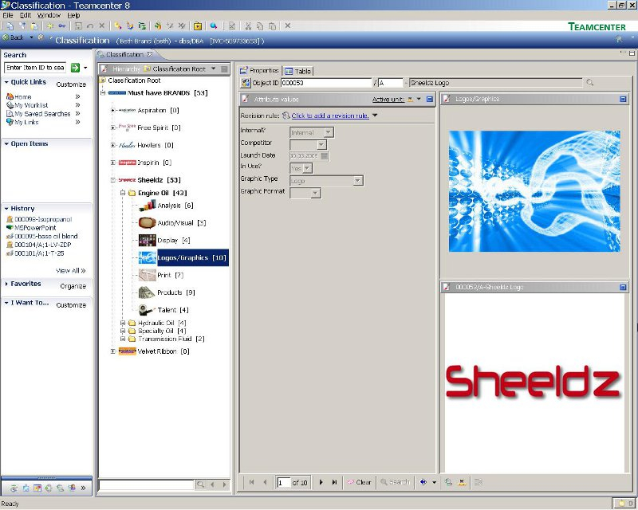
Task: Click the person icon in the bottom-left bar
Action: coord(72,488)
